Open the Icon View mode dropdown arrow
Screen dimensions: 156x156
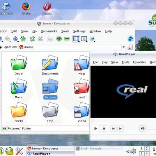[79, 41]
